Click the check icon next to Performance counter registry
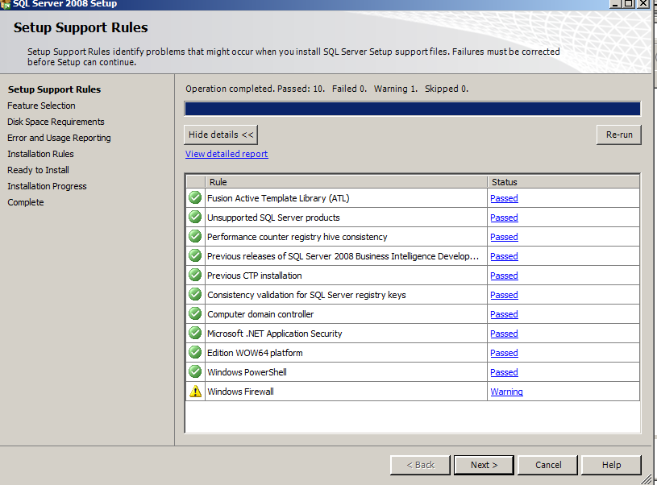The height and width of the screenshot is (485, 657). pos(195,236)
